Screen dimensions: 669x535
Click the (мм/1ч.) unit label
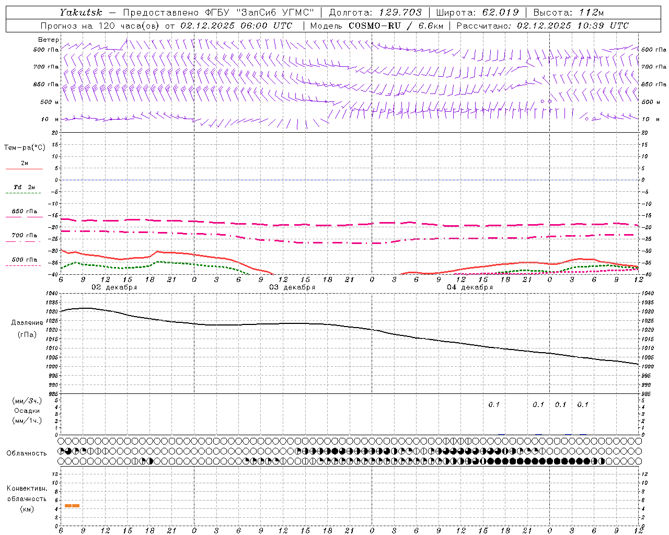[27, 421]
